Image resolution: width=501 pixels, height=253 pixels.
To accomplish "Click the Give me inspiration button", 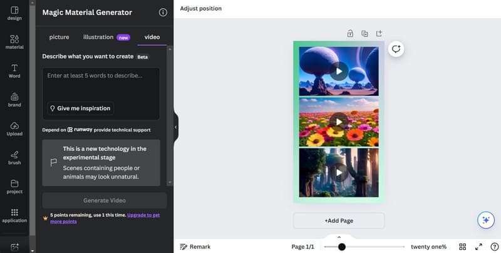I will [x=80, y=108].
